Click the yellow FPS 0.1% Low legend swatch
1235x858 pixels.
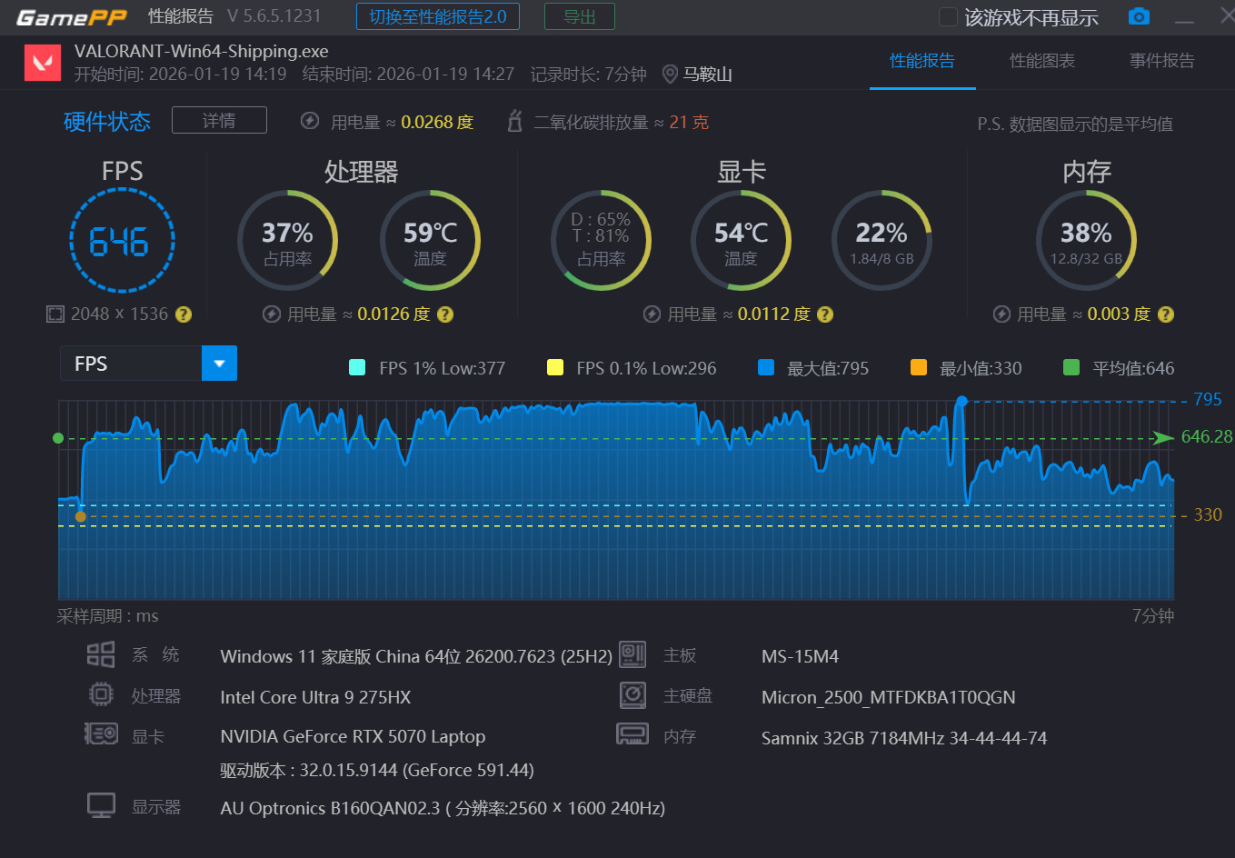pos(555,367)
